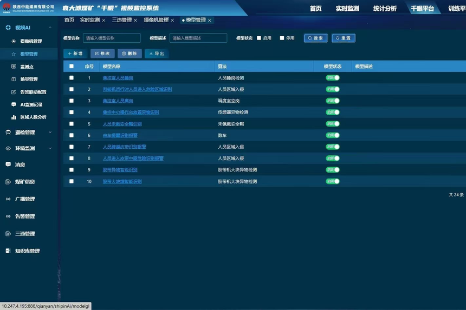
Task: Open 千眼平台 in the top navigation
Action: 422,9
